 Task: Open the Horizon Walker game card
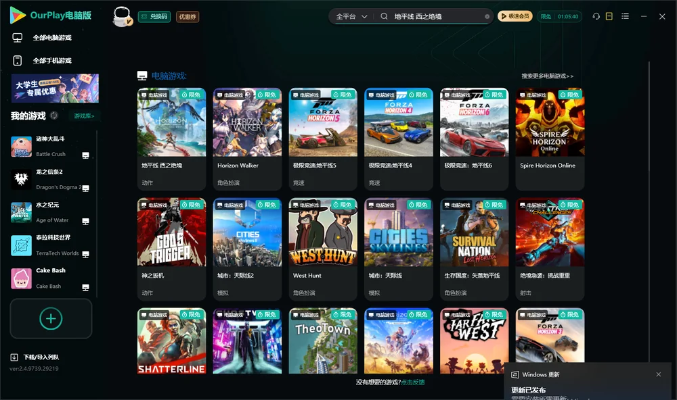[247, 139]
